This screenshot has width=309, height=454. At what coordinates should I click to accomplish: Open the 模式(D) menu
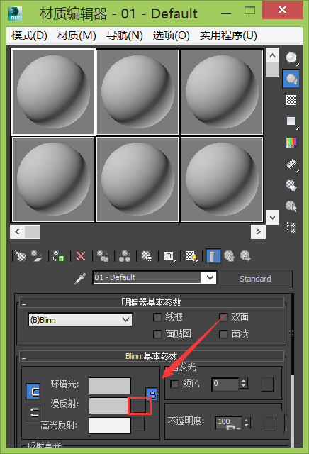click(29, 35)
